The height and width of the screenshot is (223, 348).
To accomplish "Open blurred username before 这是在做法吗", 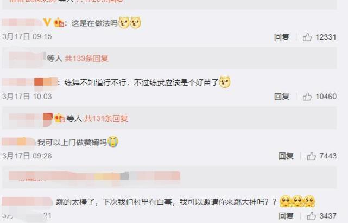I will click(22, 22).
